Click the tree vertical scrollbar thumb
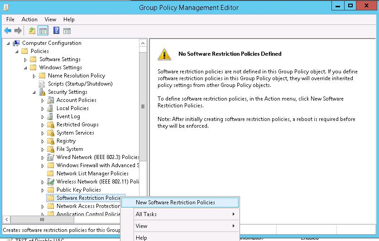The height and width of the screenshot is (241, 379). pyautogui.click(x=143, y=106)
